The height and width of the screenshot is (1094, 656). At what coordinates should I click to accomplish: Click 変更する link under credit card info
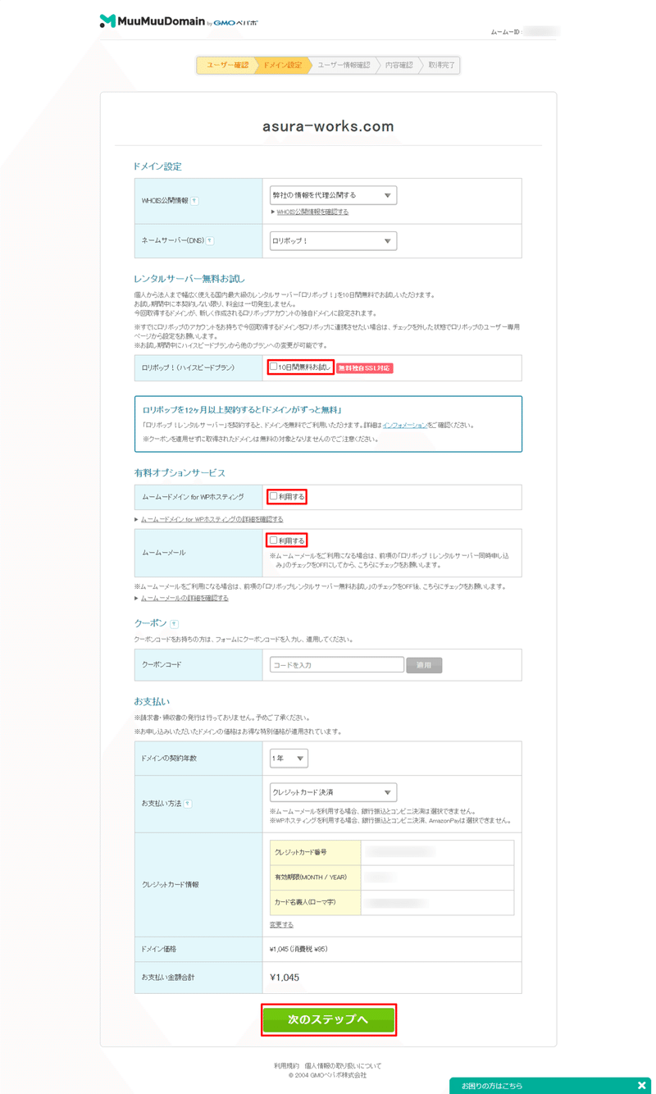tap(281, 924)
